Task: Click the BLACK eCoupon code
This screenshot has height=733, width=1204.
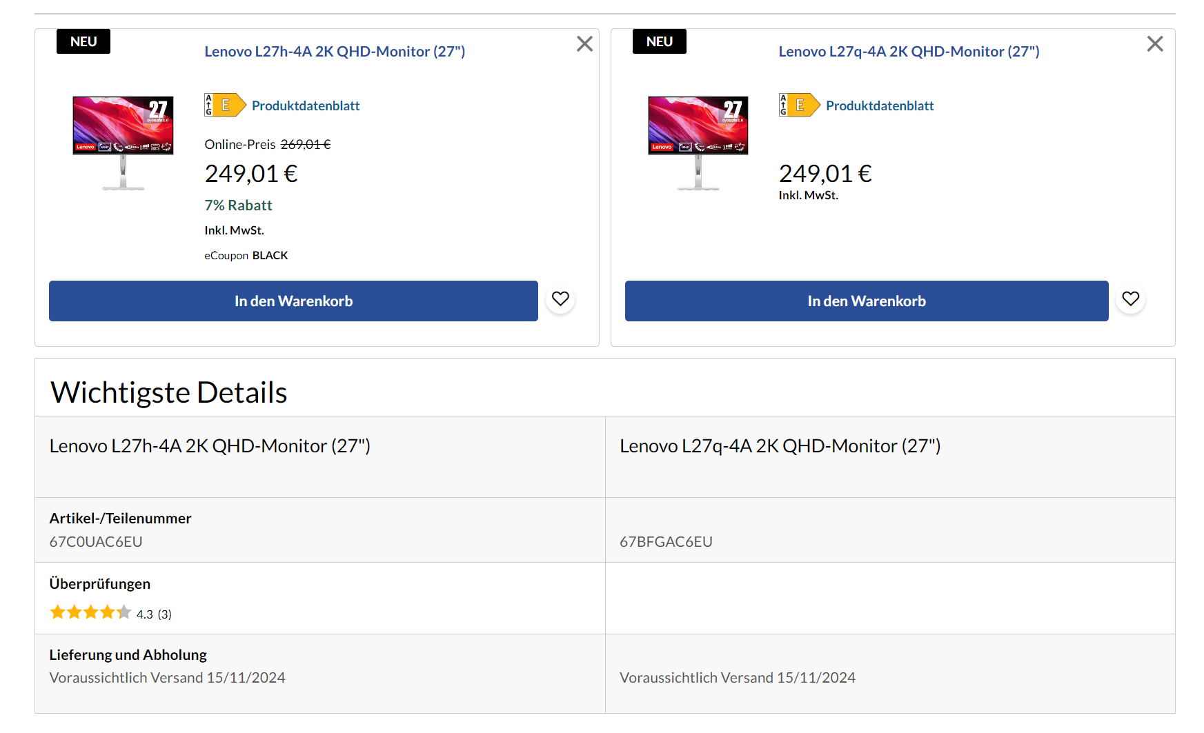Action: click(x=270, y=256)
